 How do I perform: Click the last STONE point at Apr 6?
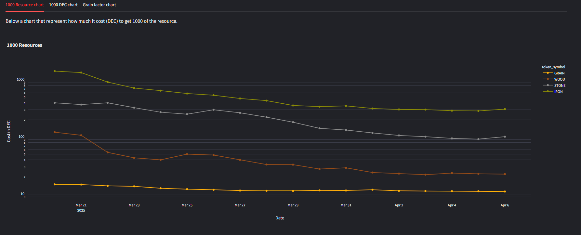coord(505,137)
